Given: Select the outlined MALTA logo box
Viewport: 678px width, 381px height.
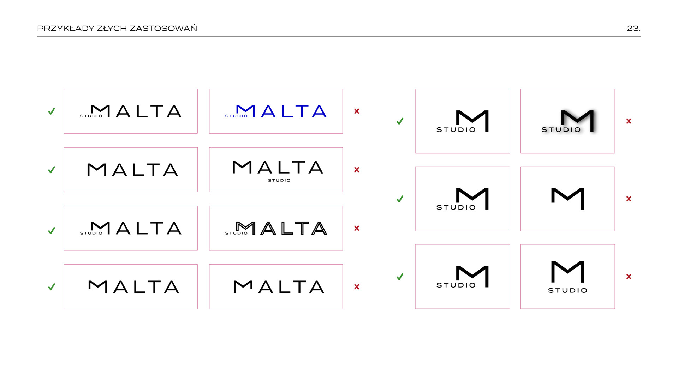Looking at the screenshot, I should 276,228.
